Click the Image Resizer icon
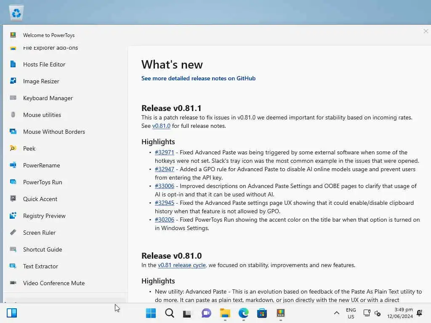The height and width of the screenshot is (323, 431). [13, 81]
